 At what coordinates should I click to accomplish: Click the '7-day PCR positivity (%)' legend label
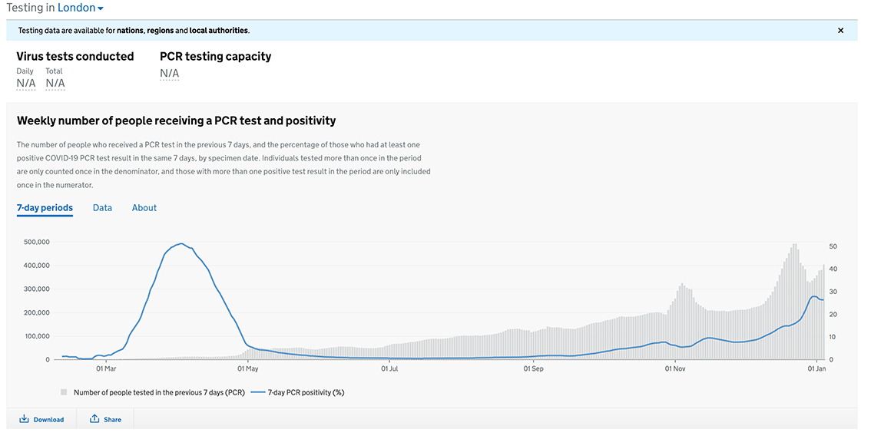[x=306, y=392]
